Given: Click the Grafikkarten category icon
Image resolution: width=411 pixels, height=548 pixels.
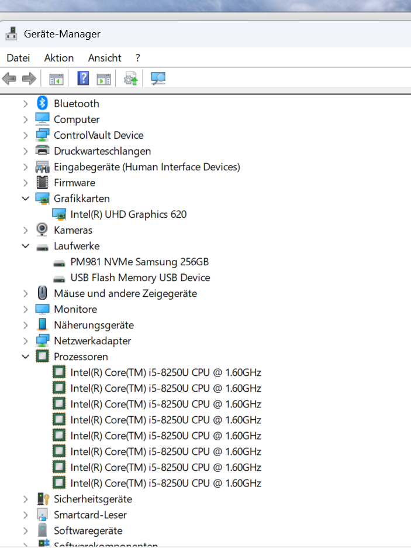Looking at the screenshot, I should (x=42, y=198).
